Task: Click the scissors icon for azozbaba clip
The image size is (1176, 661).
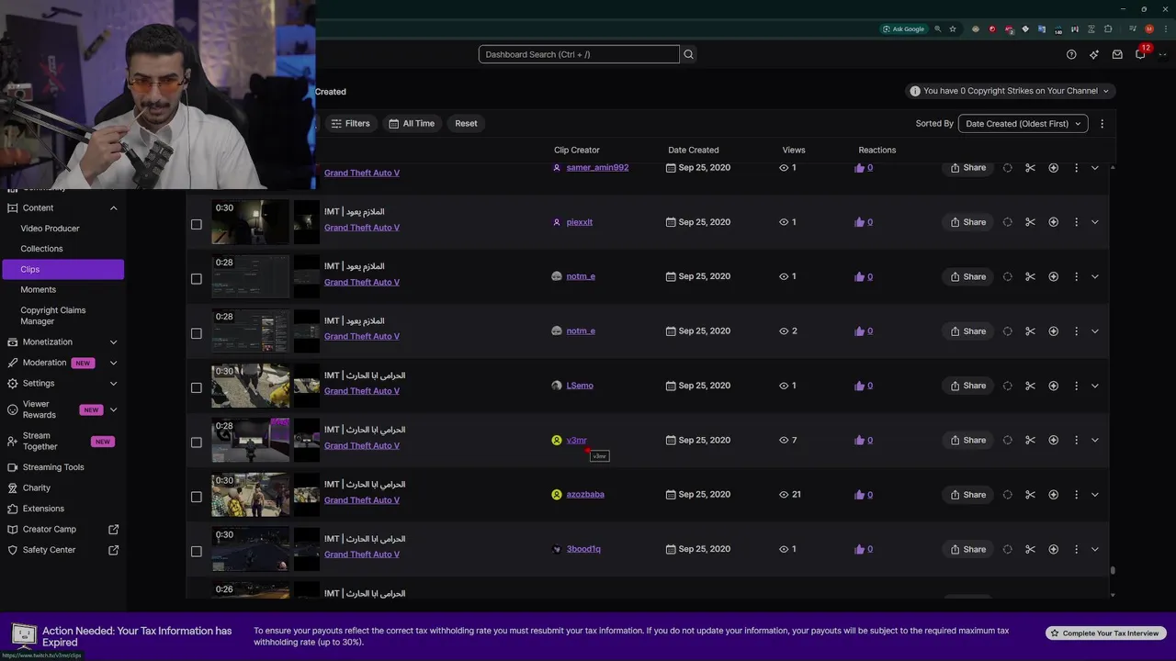Action: point(1030,495)
